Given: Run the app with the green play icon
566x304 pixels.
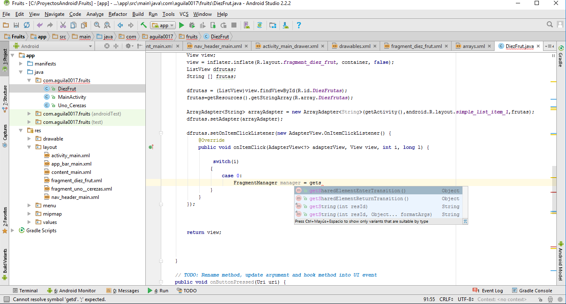Looking at the screenshot, I should pos(182,25).
